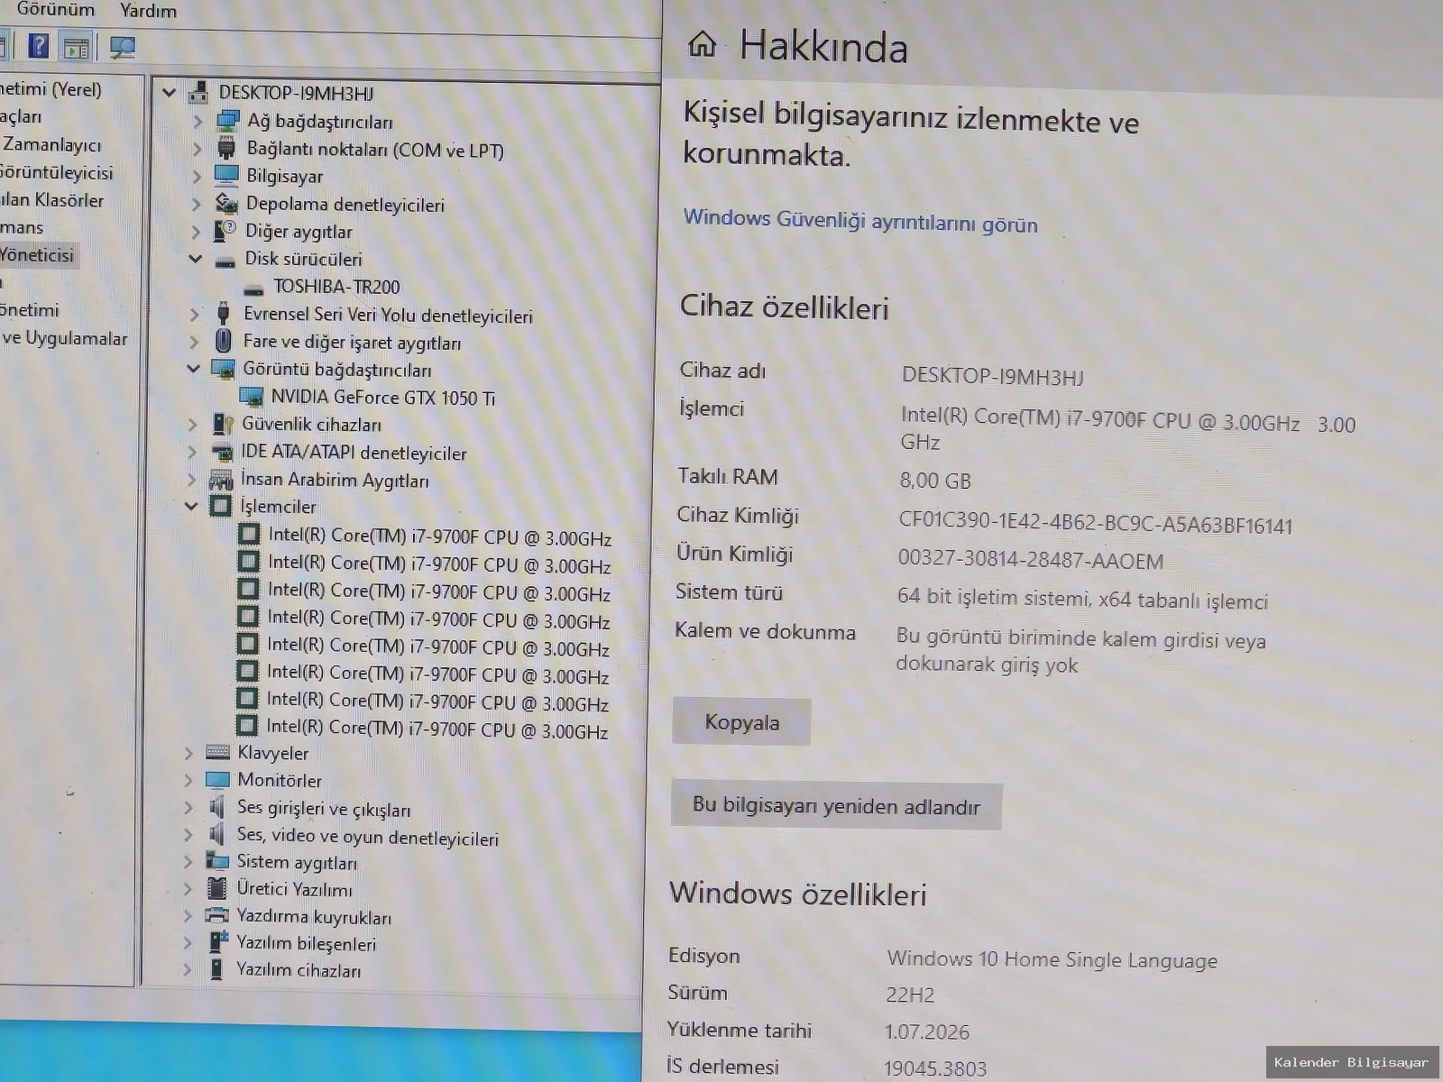
Task: Select TOSHIBA-TR200 disk drive
Action: point(336,287)
